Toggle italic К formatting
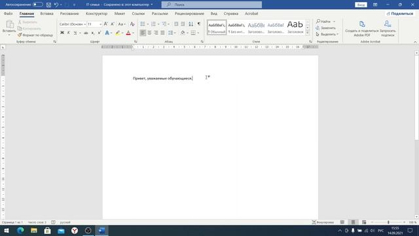 pyautogui.click(x=68, y=33)
